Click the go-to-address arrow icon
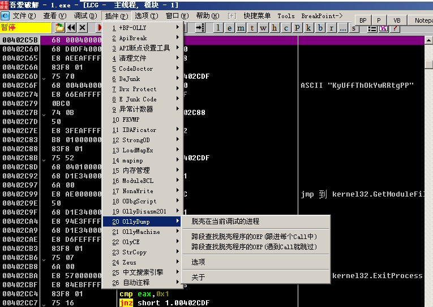 tap(200, 28)
